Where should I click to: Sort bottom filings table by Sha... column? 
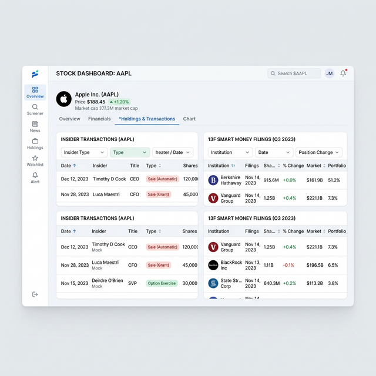click(278, 231)
